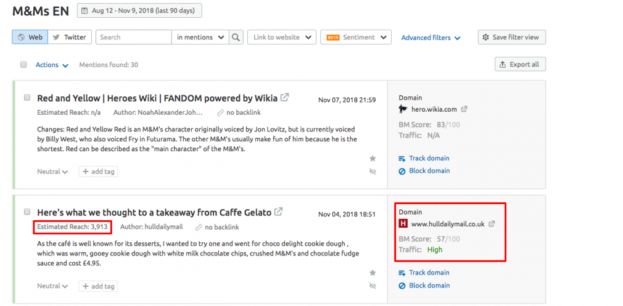Open Caffe Gelato article external link icon
The image size is (623, 306).
(279, 212)
